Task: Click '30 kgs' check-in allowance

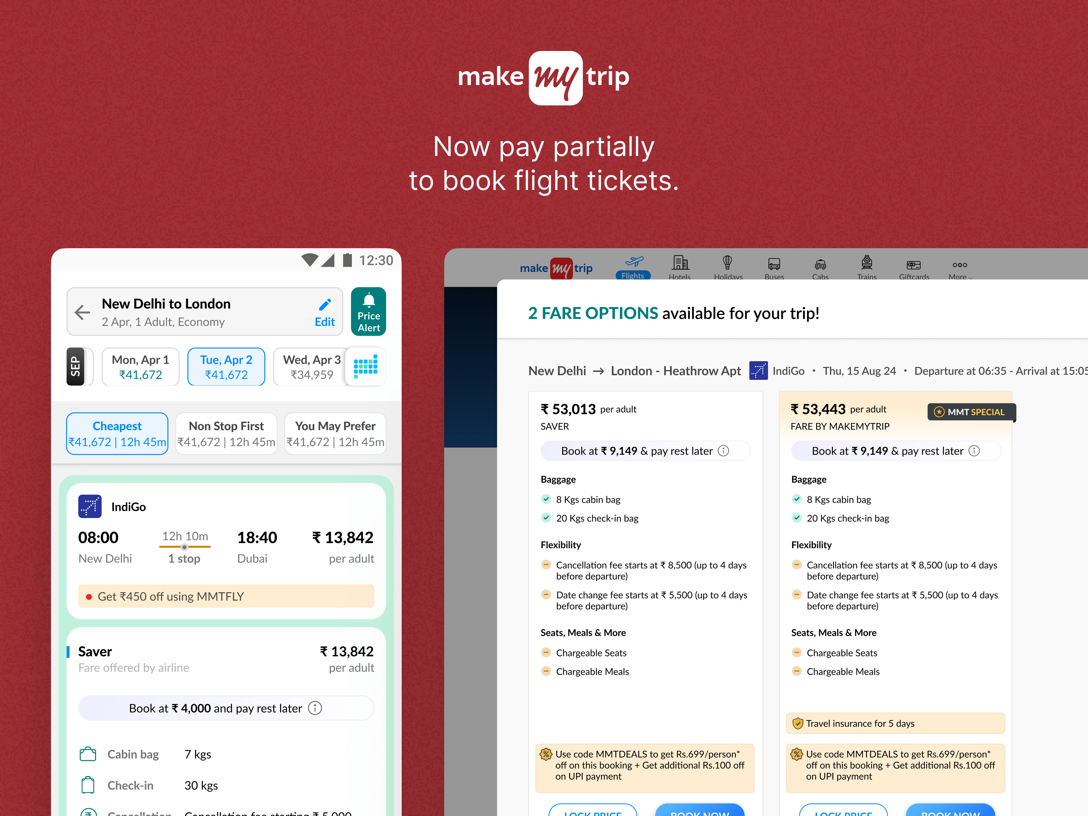Action: [x=201, y=785]
